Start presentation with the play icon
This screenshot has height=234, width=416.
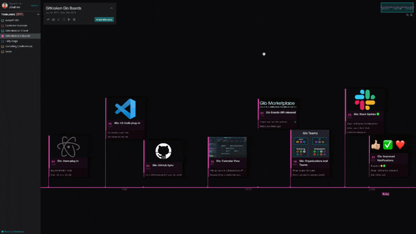point(69,20)
